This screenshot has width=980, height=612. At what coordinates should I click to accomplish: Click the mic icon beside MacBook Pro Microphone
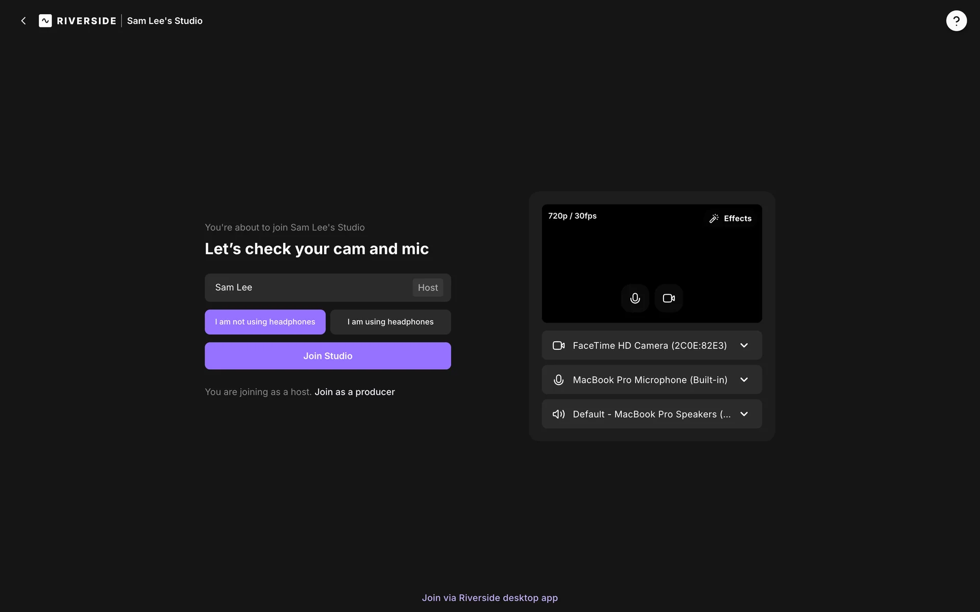pos(558,380)
